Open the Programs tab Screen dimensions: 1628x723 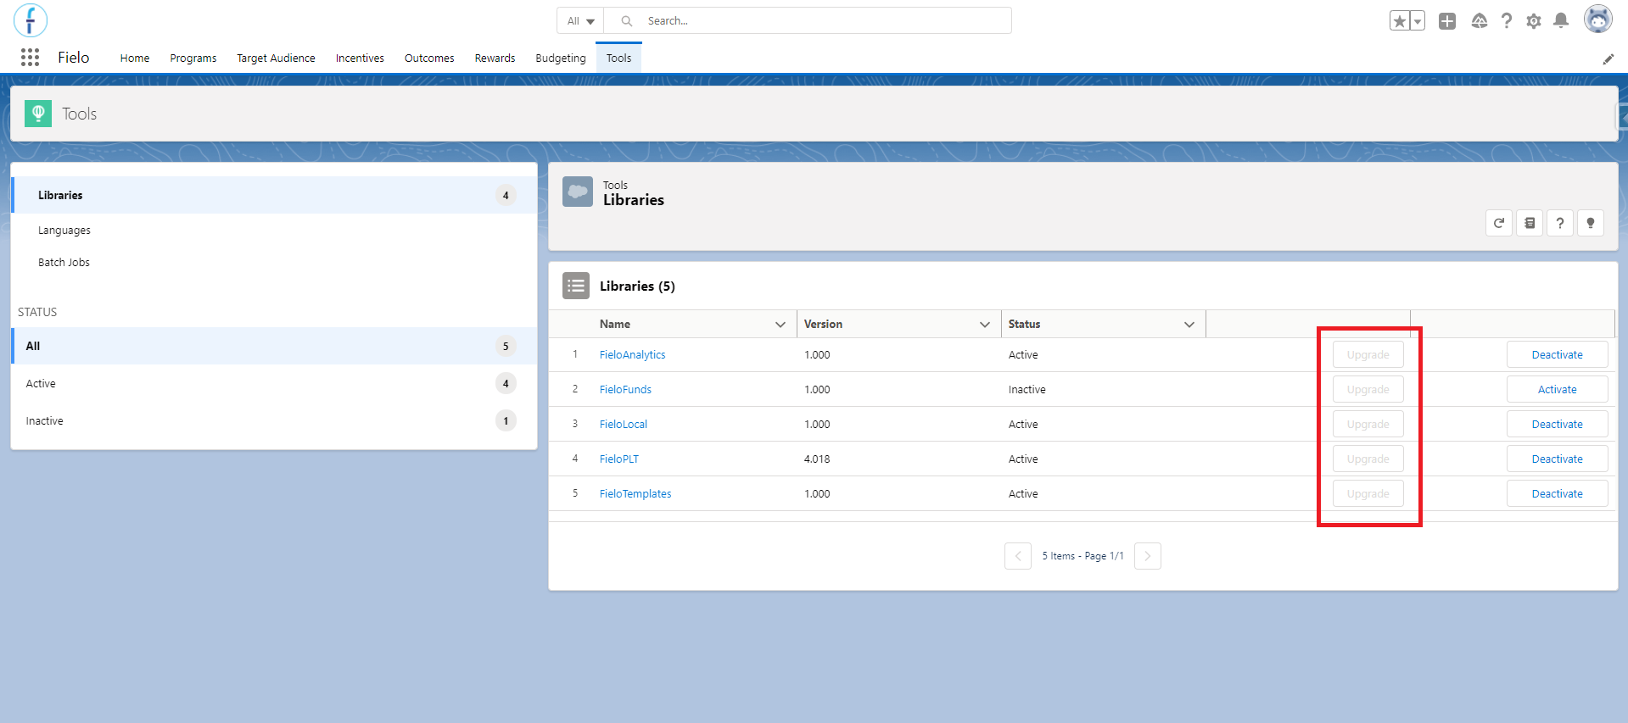point(193,58)
